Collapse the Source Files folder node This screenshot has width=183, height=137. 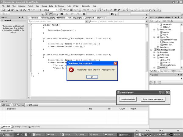point(154,37)
